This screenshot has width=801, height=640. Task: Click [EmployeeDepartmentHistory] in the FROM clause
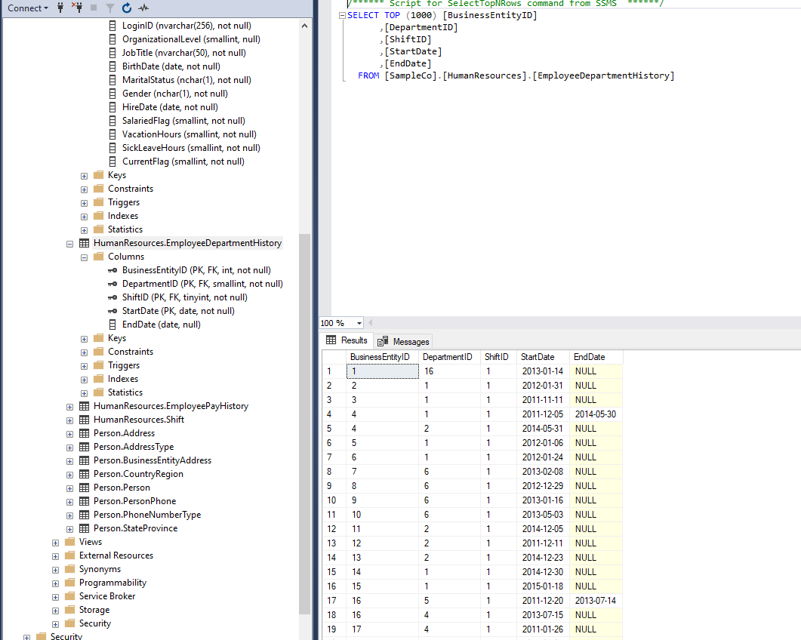click(603, 75)
